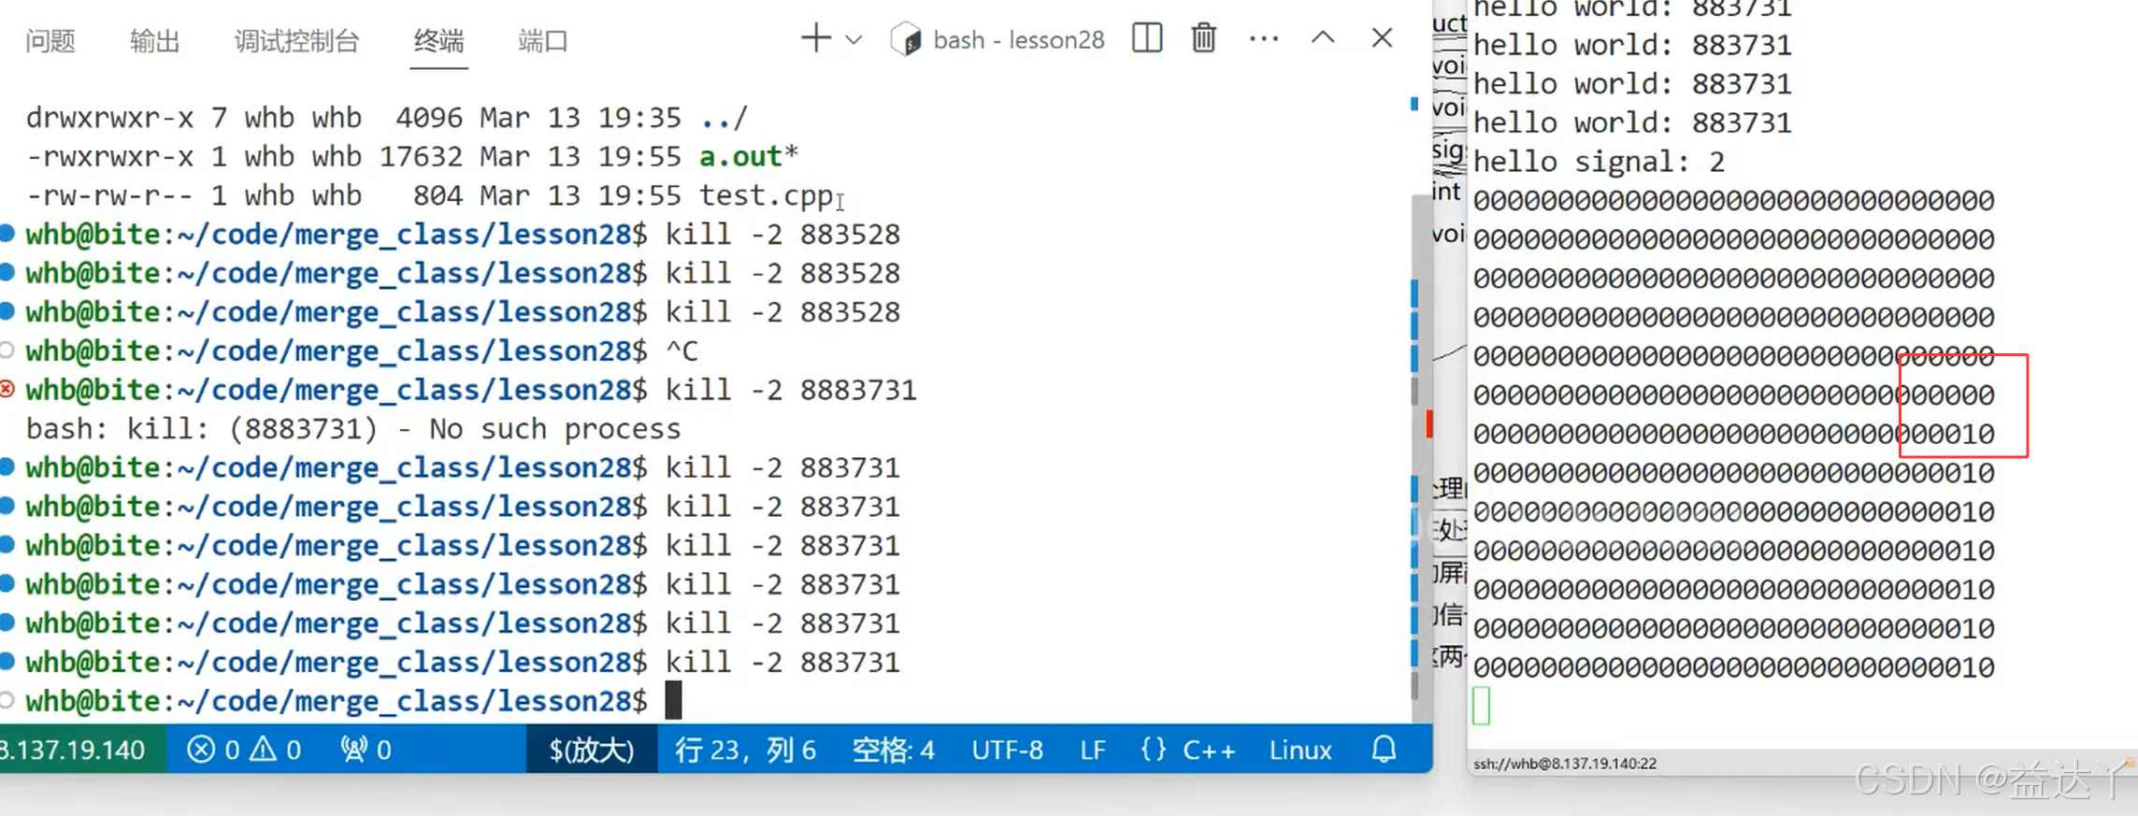This screenshot has height=816, width=2138.
Task: Click the 'kill -2 8883731' command text
Action: coord(791,390)
